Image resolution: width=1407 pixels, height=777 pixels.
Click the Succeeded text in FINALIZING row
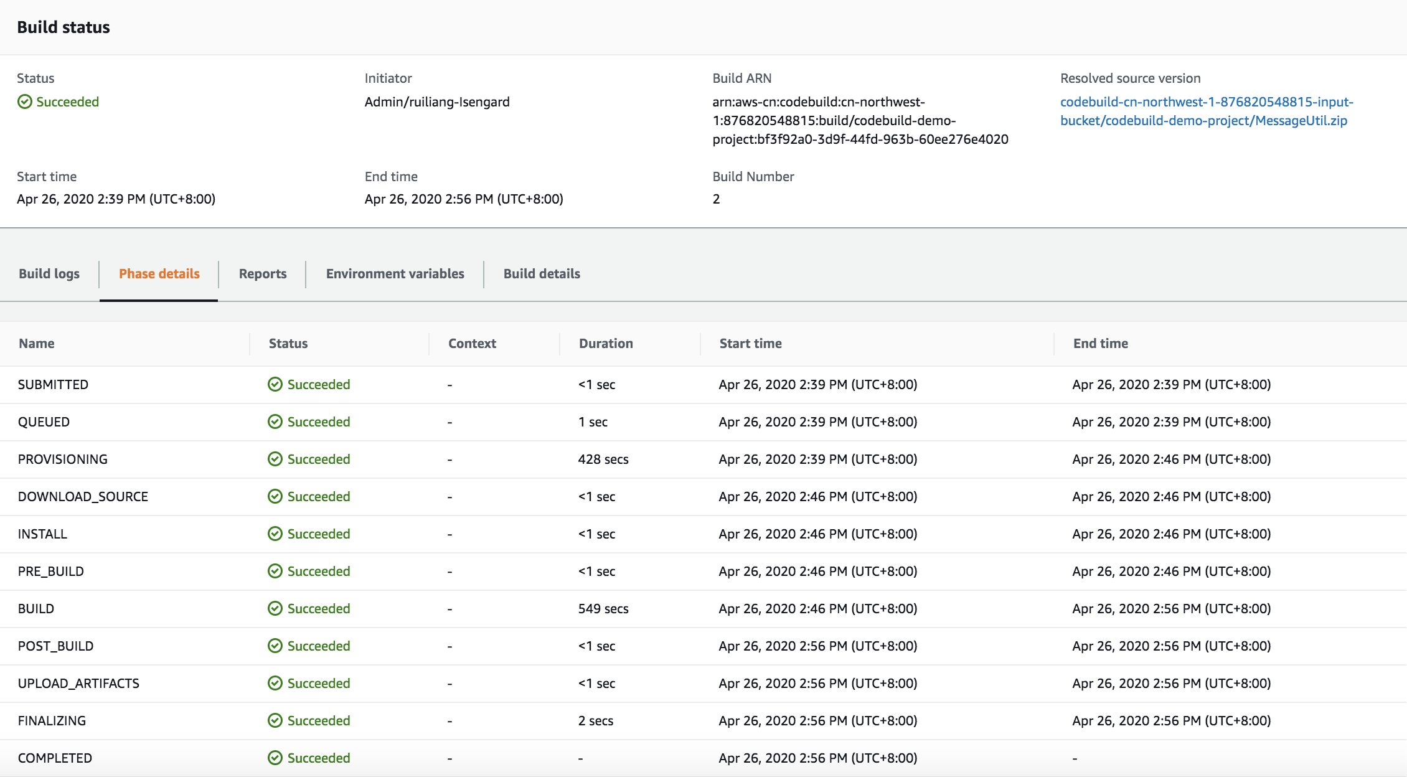319,721
